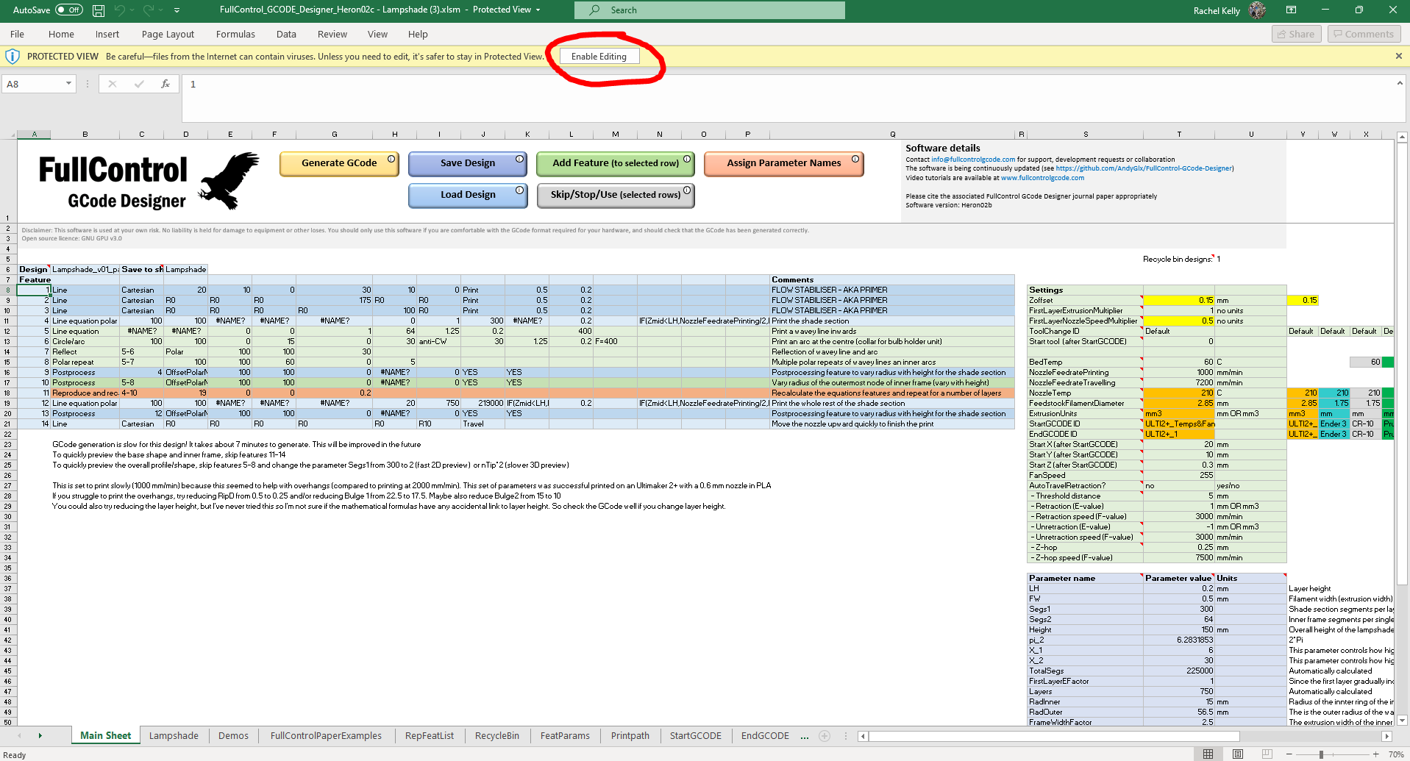Select Normal view icon in status bar
1410x761 pixels.
pyautogui.click(x=1208, y=754)
